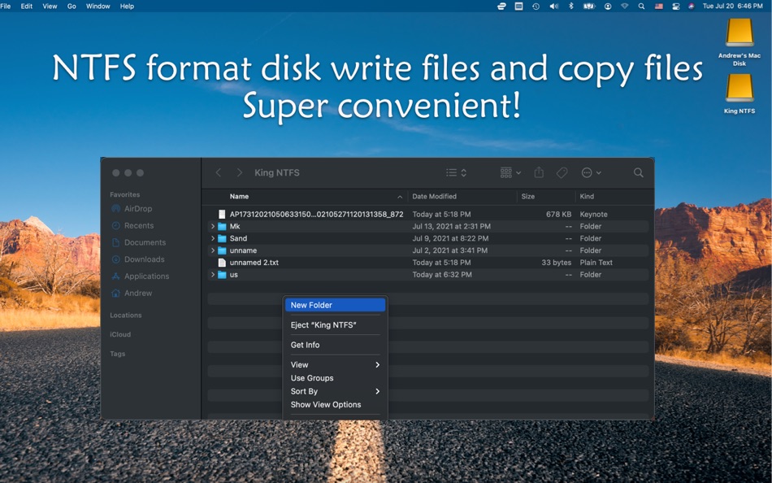This screenshot has width=772, height=483.
Task: Click the date and time in menu bar
Action: (733, 7)
